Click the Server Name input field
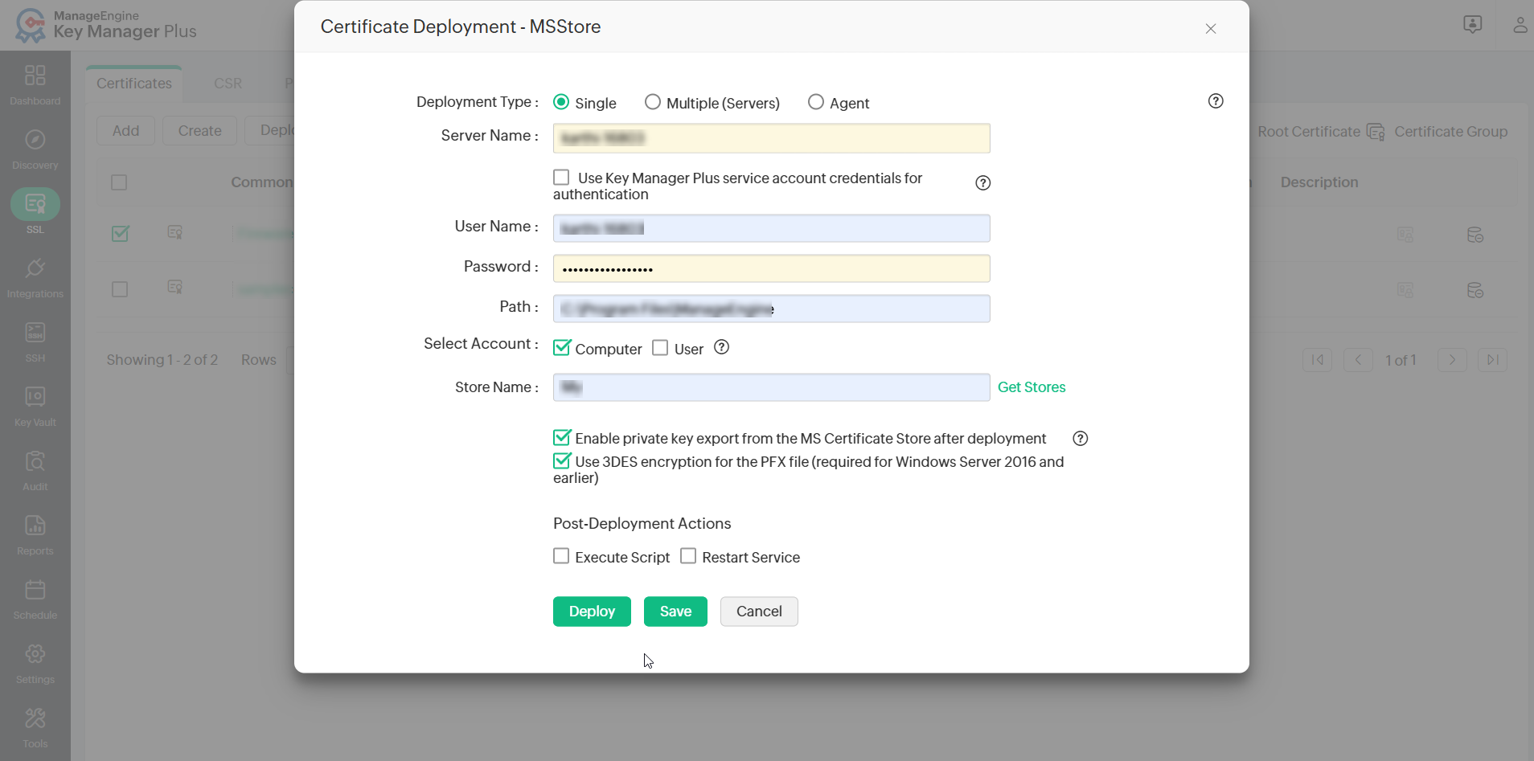The height and width of the screenshot is (761, 1534). tap(771, 138)
